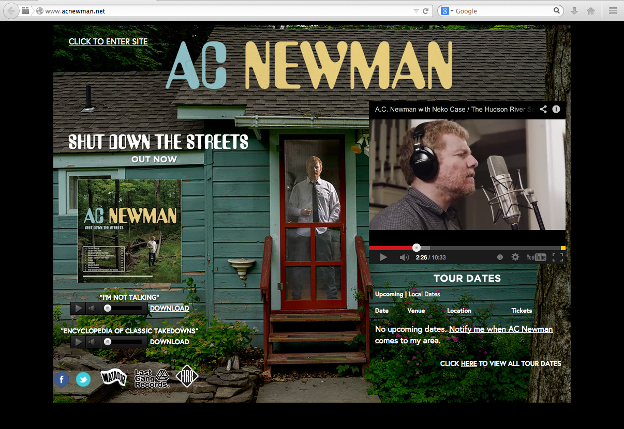This screenshot has width=624, height=429.
Task: Toggle mute on the YouTube player
Action: pyautogui.click(x=404, y=257)
